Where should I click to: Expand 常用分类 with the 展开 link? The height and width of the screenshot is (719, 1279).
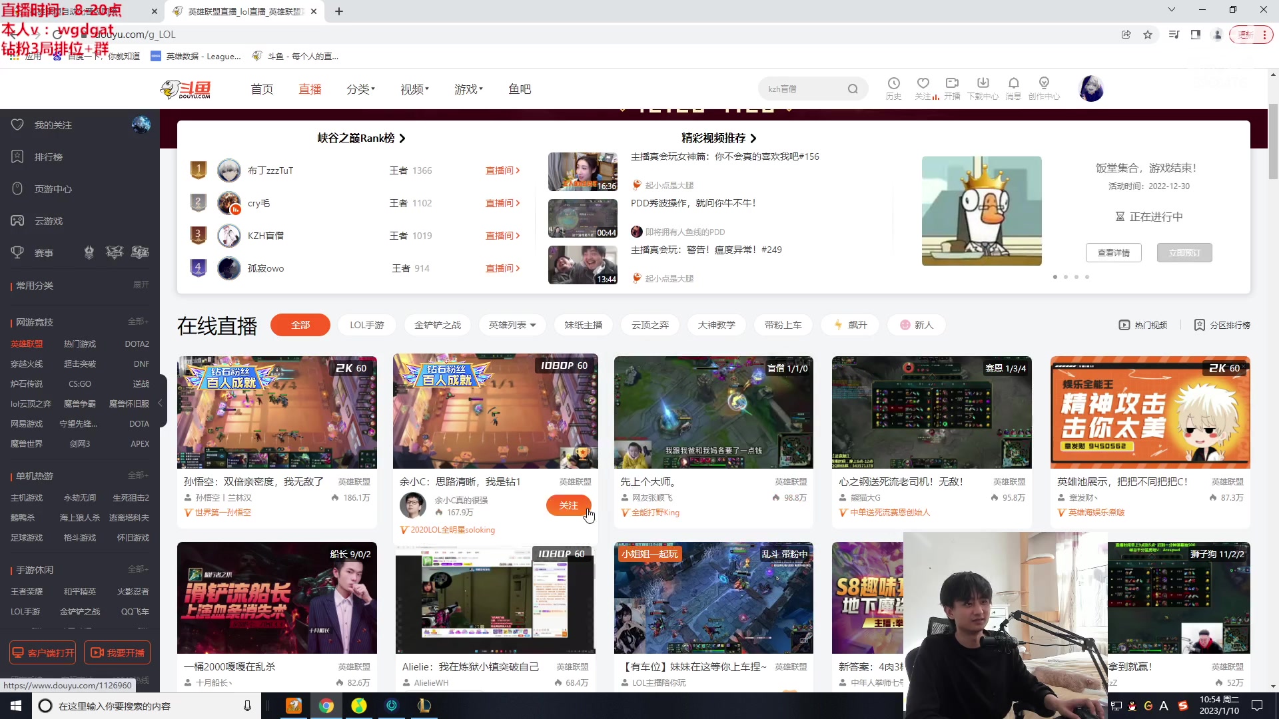coord(140,285)
